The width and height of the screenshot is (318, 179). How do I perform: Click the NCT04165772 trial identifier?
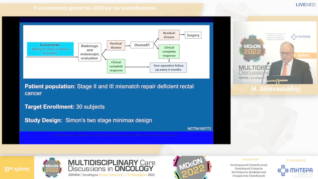click(199, 129)
